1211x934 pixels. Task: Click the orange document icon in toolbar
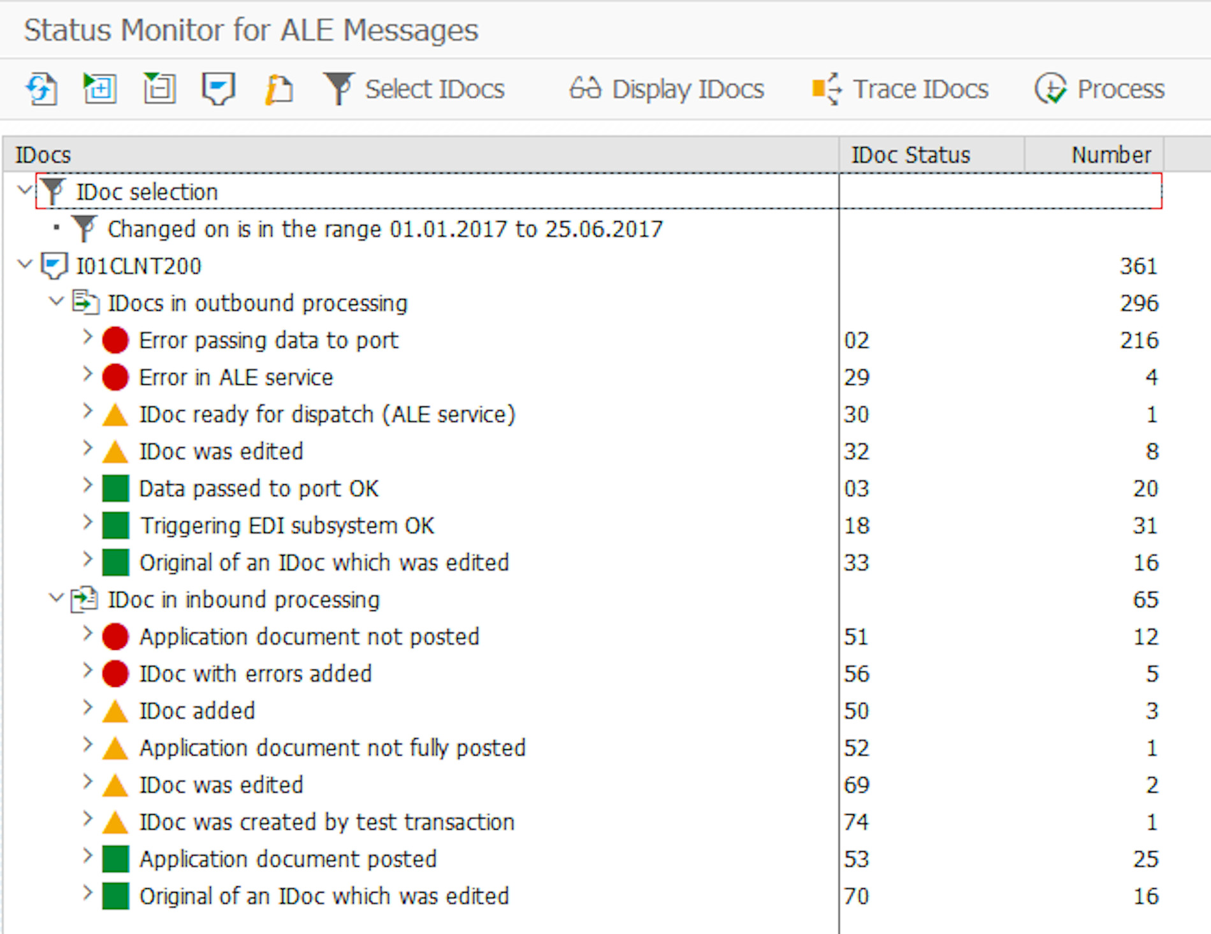coord(279,89)
